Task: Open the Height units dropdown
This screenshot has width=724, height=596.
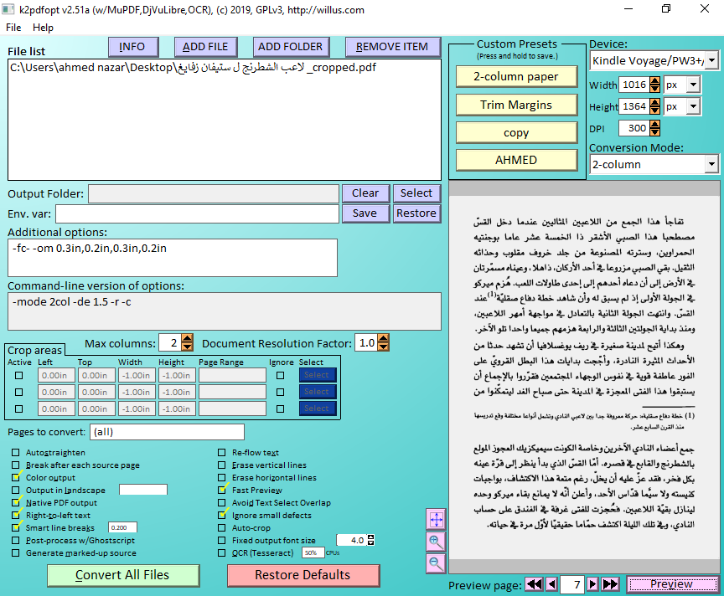Action: [x=693, y=106]
